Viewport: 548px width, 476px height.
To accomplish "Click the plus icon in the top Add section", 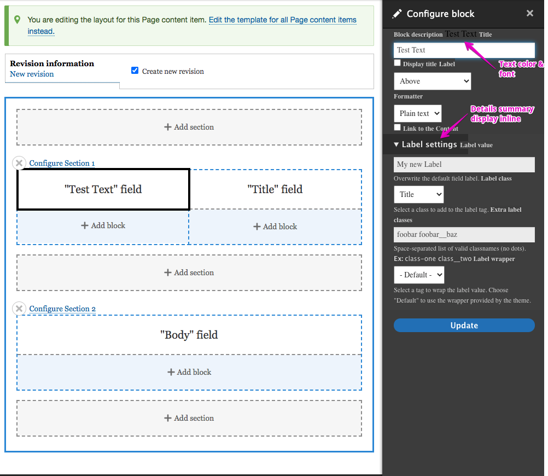I will coord(167,127).
